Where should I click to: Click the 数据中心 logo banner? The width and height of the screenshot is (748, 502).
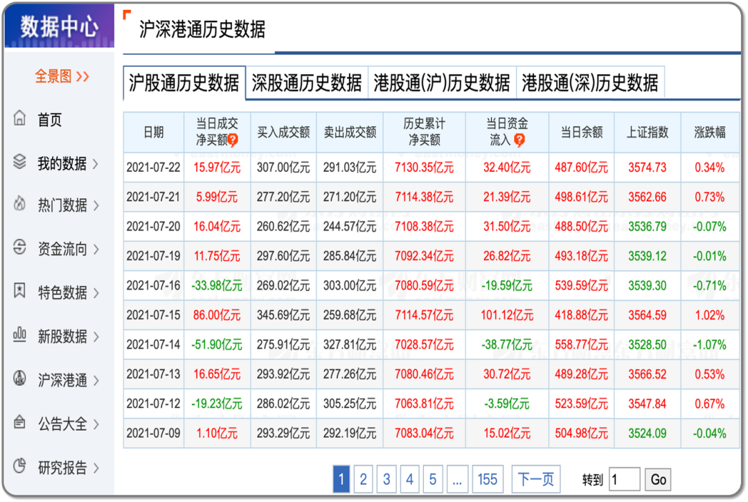point(60,26)
